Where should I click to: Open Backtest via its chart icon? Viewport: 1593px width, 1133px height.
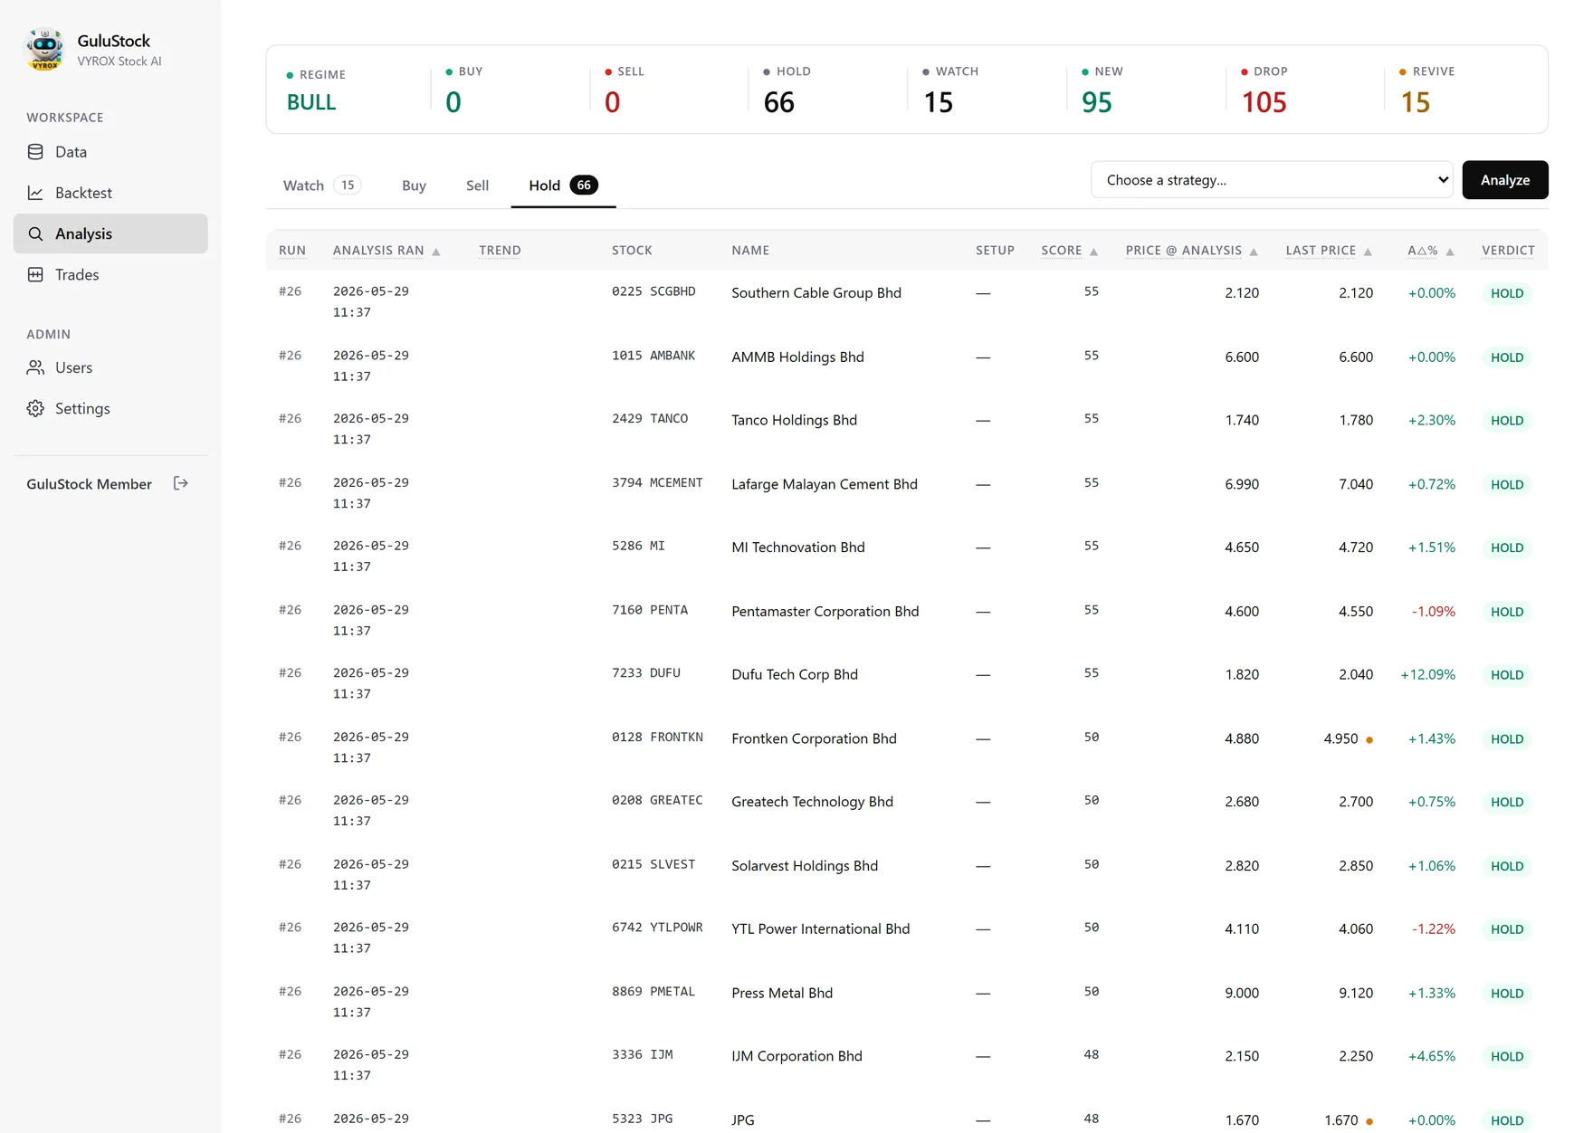35,193
